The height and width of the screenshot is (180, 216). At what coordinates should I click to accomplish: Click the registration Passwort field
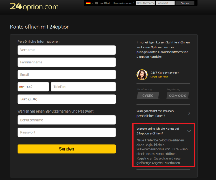pos(67,132)
